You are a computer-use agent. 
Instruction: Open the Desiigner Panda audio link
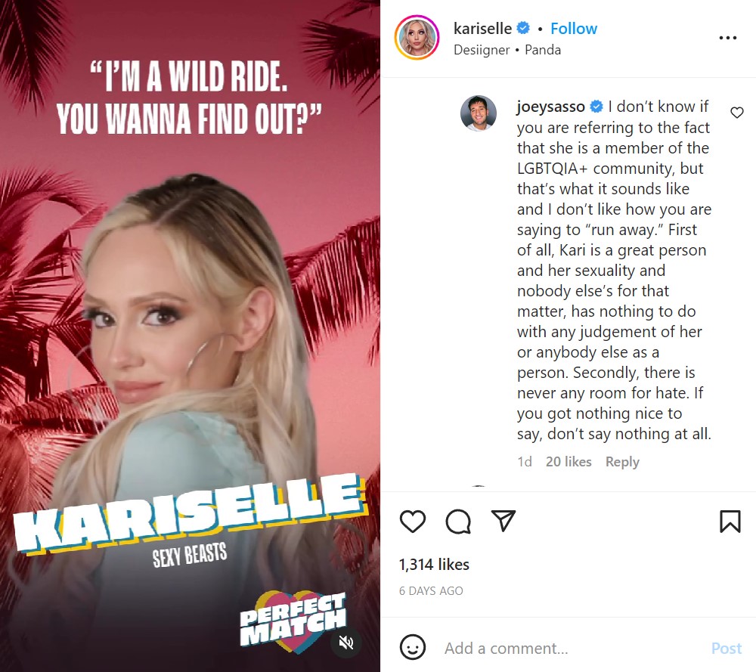[x=507, y=50]
